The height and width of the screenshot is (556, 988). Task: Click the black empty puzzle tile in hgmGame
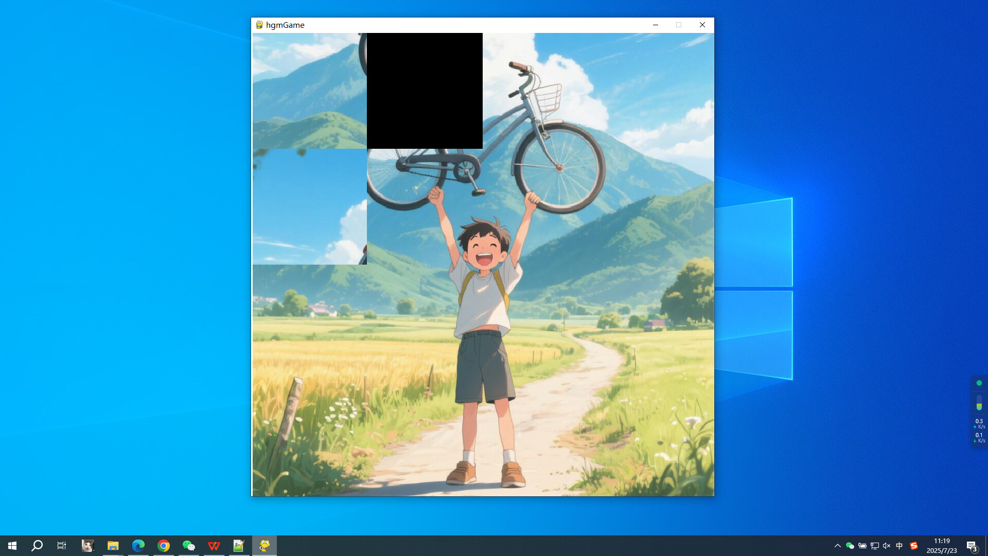click(425, 91)
